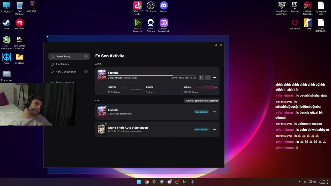The height and width of the screenshot is (186, 331).
Task: Click the TikTok LIVE Studio desktop icon
Action: (138, 8)
